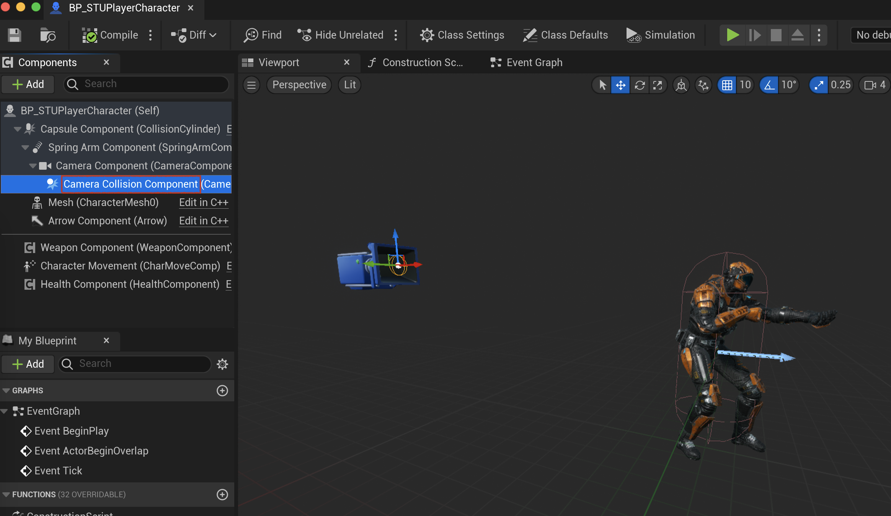The height and width of the screenshot is (516, 891).
Task: Collapse the Spring Arm Component node
Action: click(x=25, y=148)
